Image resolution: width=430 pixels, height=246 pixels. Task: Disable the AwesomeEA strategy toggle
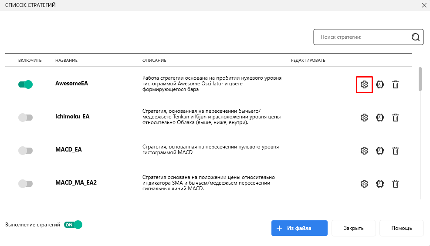[25, 84]
